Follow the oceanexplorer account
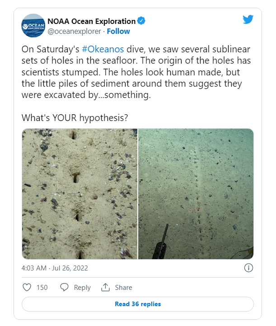 tap(118, 31)
